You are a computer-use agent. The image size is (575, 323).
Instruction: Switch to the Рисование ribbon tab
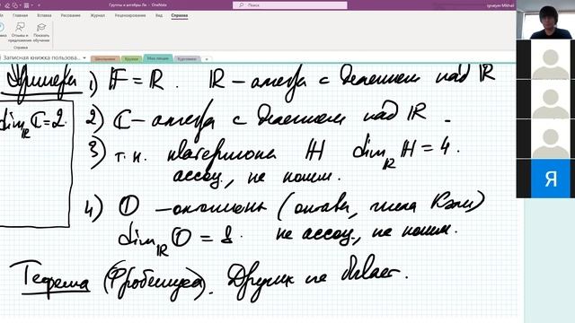[70, 15]
